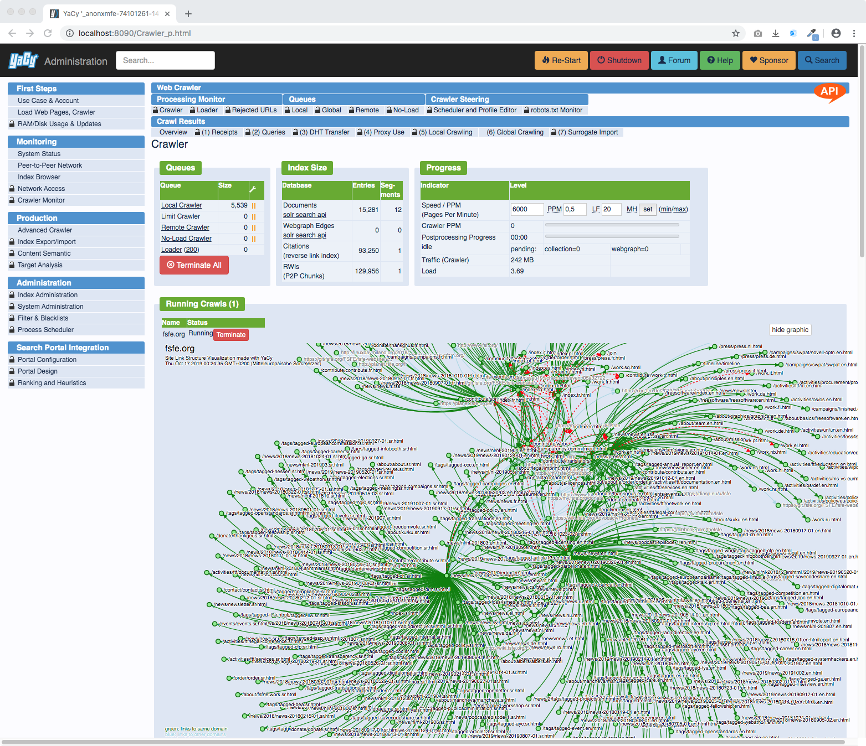
Task: Open the No-Load Crawler queue link
Action: pyautogui.click(x=186, y=239)
